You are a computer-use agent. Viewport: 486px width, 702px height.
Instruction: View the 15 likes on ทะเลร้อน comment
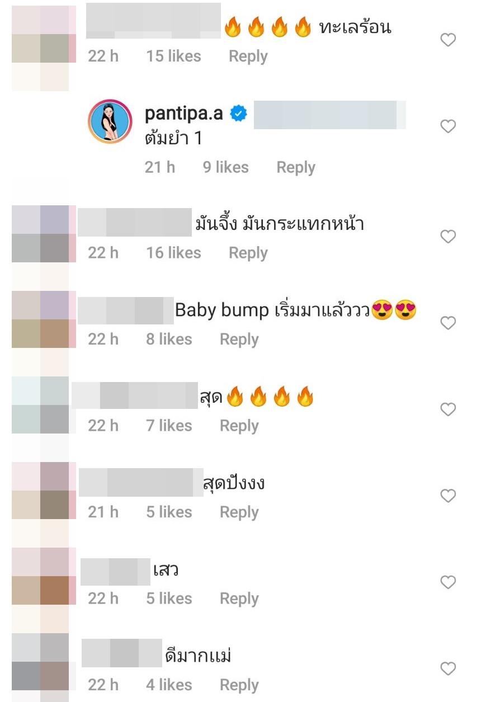click(x=173, y=56)
